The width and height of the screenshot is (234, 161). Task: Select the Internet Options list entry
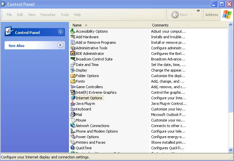89,98
